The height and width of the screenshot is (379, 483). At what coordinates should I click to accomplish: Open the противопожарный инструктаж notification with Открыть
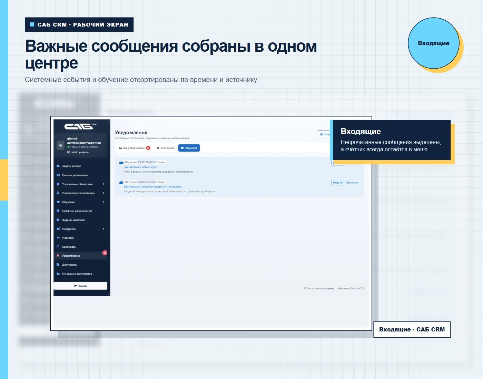[x=338, y=183]
